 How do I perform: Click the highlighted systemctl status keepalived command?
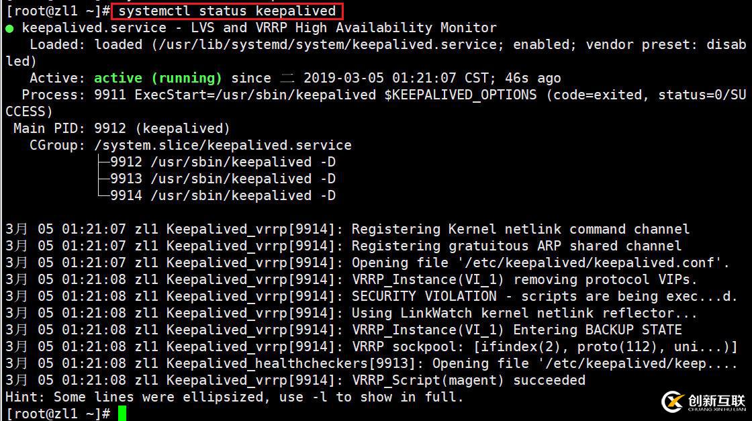(x=228, y=11)
